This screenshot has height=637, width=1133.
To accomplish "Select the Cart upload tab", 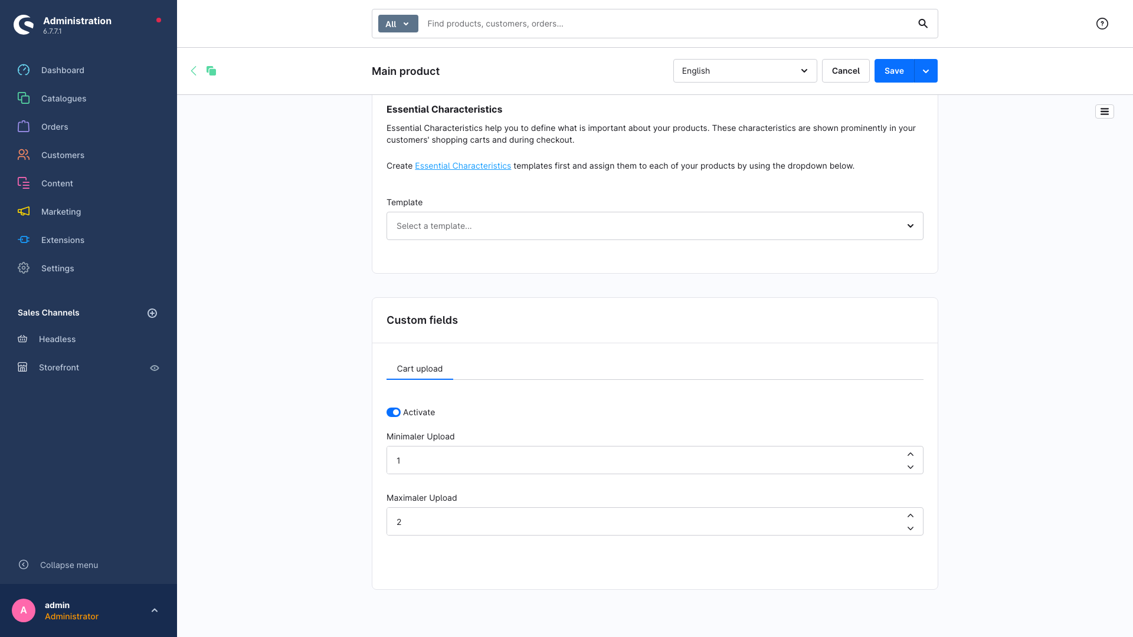I will tap(420, 369).
